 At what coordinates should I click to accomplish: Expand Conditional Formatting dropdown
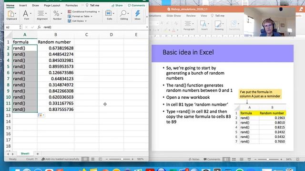[x=99, y=12]
